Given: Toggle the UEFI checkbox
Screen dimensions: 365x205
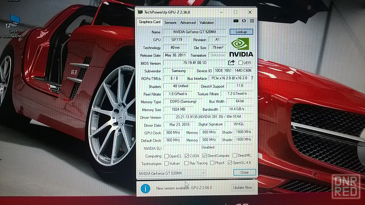Looking at the screenshot, I should (241, 62).
